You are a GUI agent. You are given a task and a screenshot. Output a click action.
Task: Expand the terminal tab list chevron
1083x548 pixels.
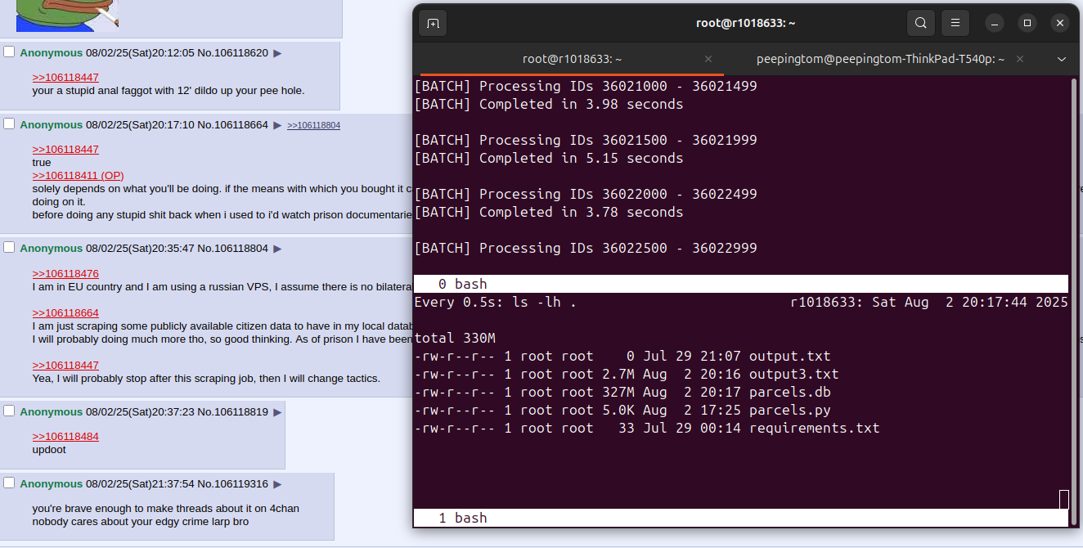tap(1062, 59)
